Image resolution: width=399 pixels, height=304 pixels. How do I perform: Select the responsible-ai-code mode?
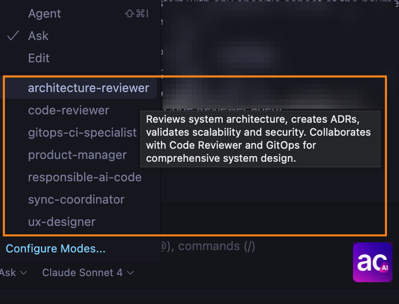[85, 177]
